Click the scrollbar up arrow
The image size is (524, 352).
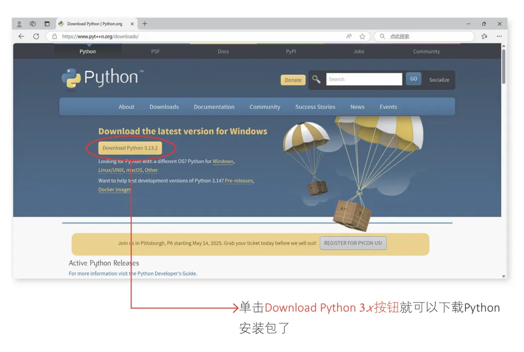tap(504, 46)
